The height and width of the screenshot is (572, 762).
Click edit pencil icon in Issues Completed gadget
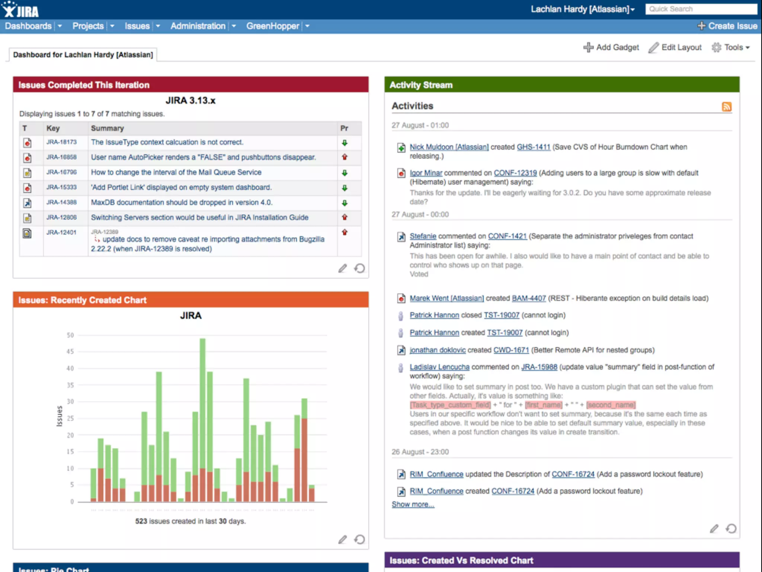click(342, 268)
